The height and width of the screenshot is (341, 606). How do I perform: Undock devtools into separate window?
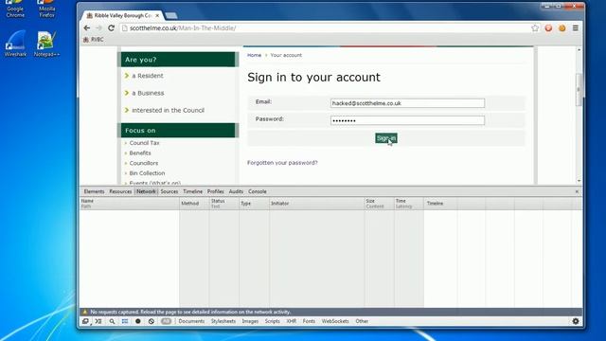pyautogui.click(x=85, y=321)
